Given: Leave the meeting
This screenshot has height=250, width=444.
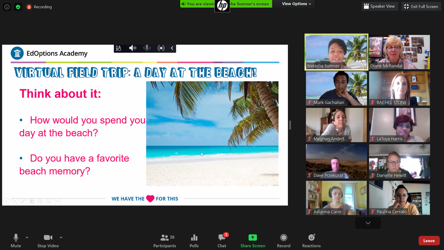Looking at the screenshot, I should 429,241.
